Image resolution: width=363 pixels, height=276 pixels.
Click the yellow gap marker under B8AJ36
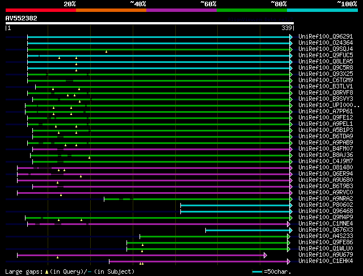coord(90,158)
